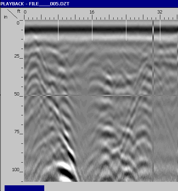Select the 0 mark on horizontal ruler
The height and width of the screenshot is (191, 178).
[x=25, y=12]
